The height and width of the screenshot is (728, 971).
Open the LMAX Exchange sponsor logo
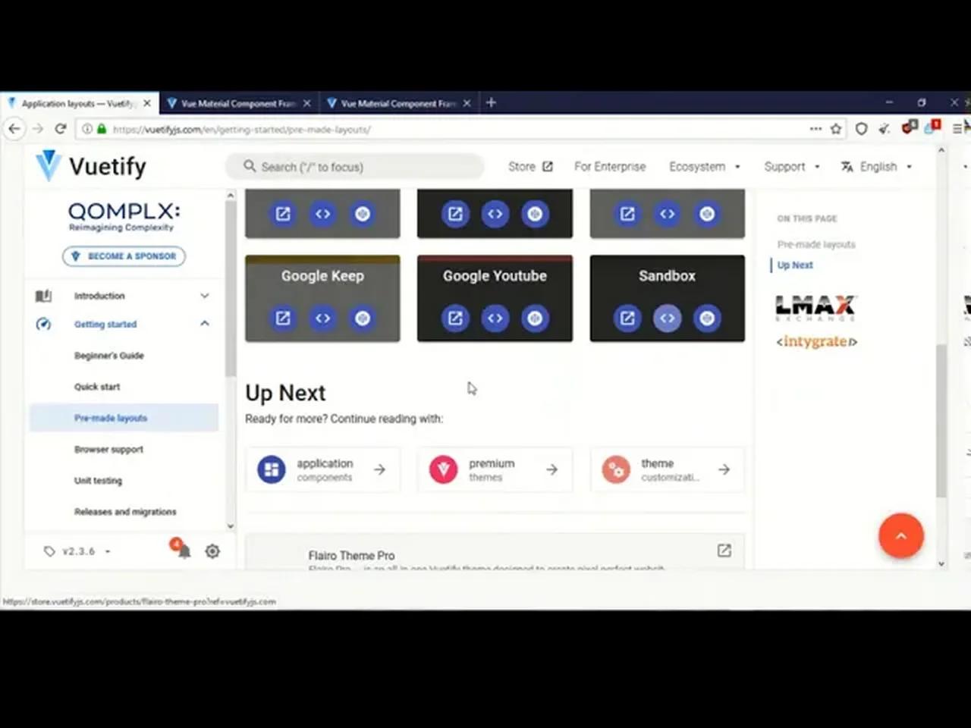tap(815, 308)
